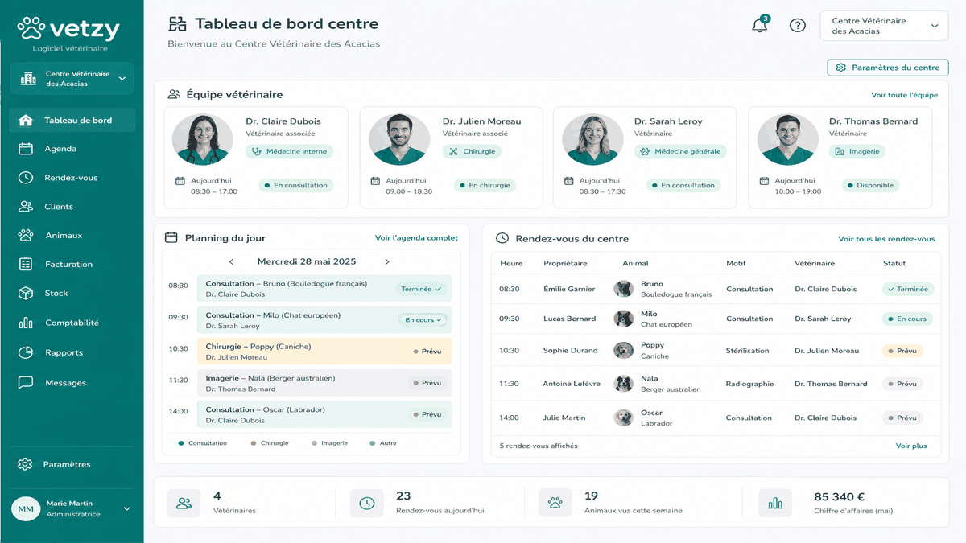Select Rendez-vous in the sidebar
The width and height of the screenshot is (966, 543).
pos(72,178)
